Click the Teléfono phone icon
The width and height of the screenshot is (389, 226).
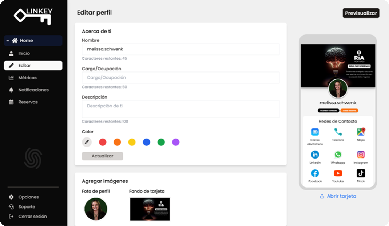338,132
